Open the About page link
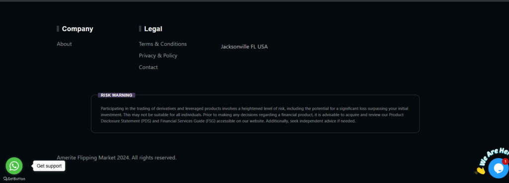Image resolution: width=509 pixels, height=183 pixels. [64, 44]
